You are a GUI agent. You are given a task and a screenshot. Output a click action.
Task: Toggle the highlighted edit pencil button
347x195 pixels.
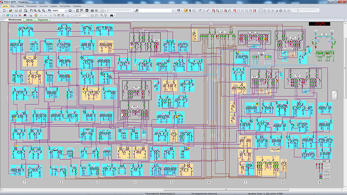coord(186,11)
